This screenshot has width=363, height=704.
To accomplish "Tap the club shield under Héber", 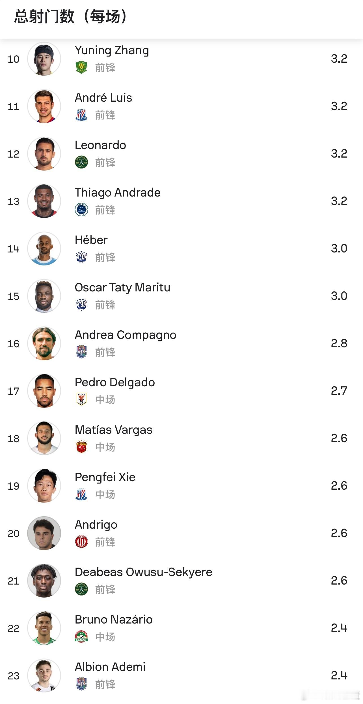I will (x=81, y=257).
